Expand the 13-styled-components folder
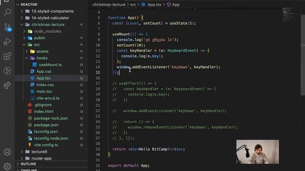The height and width of the screenshot is (171, 305). (x=22, y=11)
